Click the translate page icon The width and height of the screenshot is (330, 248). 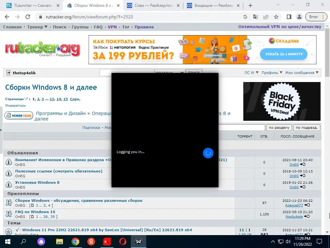[x=255, y=17]
